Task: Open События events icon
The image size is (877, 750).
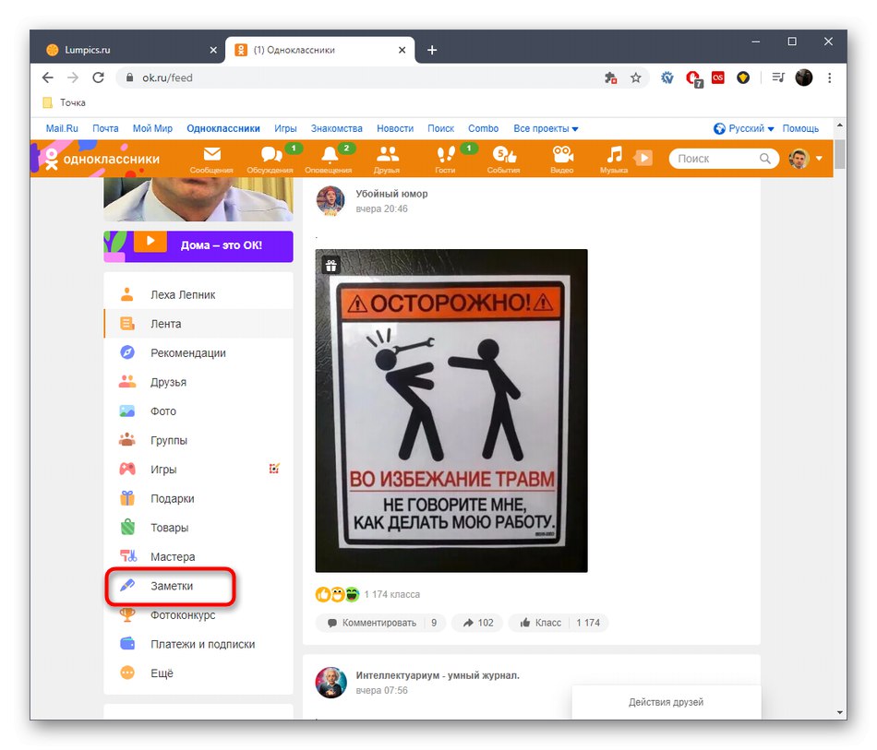Action: (504, 160)
